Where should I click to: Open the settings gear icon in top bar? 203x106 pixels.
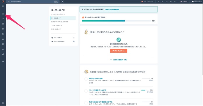click(171, 1)
